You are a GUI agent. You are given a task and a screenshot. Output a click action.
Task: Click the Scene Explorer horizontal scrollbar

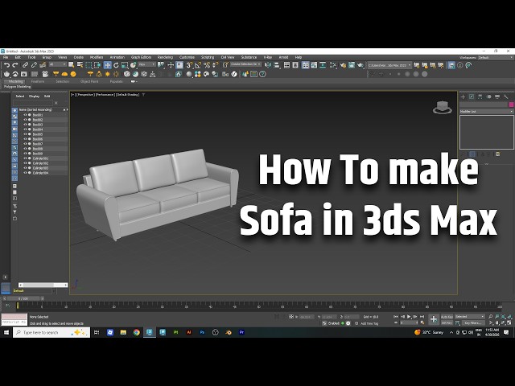pos(43,285)
